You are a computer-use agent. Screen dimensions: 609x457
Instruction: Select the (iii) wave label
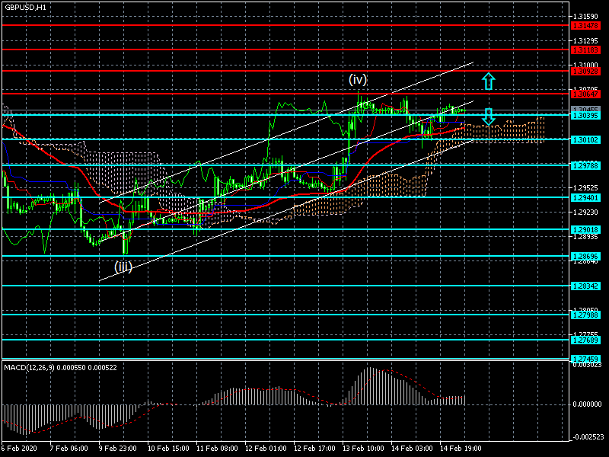(123, 267)
